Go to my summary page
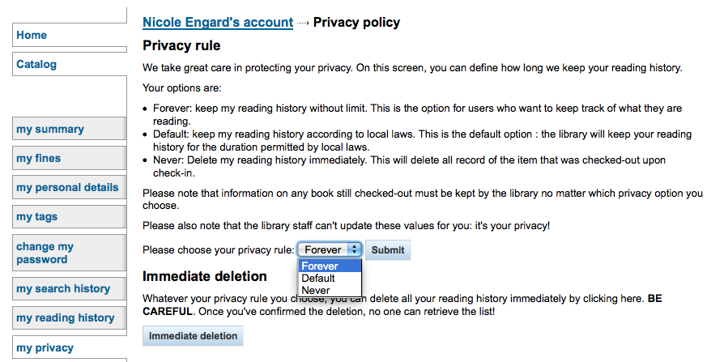707x362 pixels. coord(70,129)
